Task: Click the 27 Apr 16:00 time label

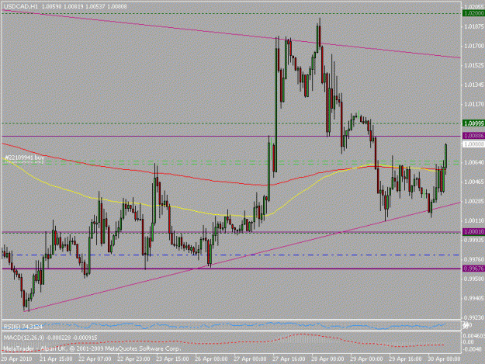Action: [289, 359]
